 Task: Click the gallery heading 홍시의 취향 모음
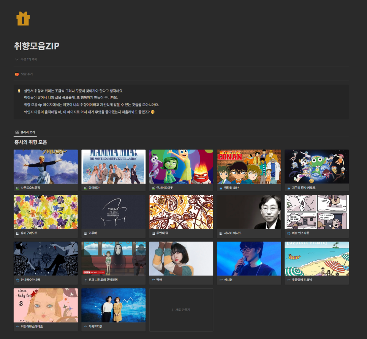31,142
